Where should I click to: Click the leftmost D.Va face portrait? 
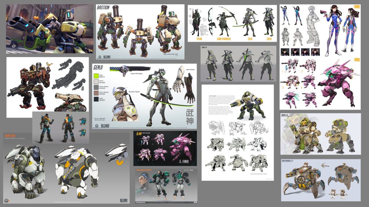(285, 52)
